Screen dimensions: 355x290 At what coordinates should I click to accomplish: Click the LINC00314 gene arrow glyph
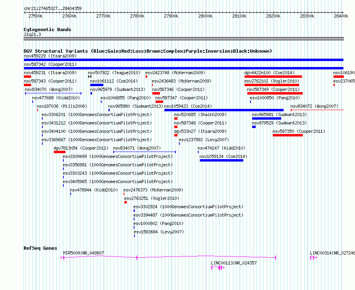tap(314, 258)
